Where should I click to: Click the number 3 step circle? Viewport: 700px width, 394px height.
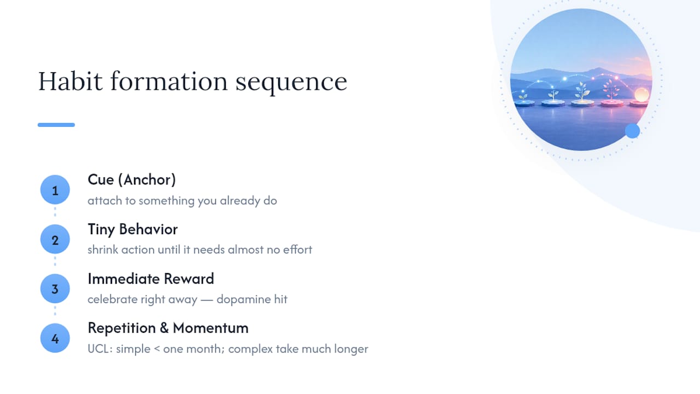point(55,289)
